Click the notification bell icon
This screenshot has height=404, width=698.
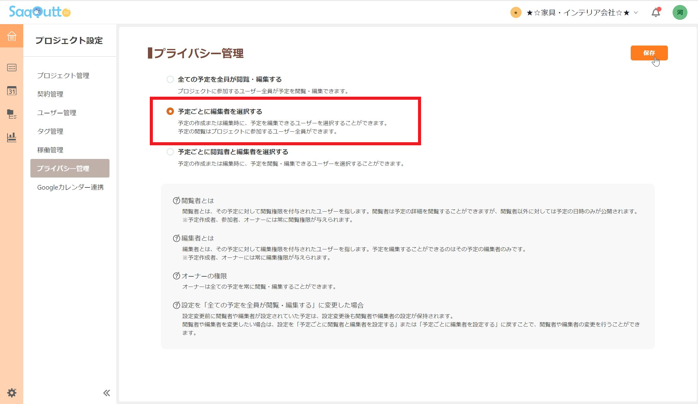[655, 12]
